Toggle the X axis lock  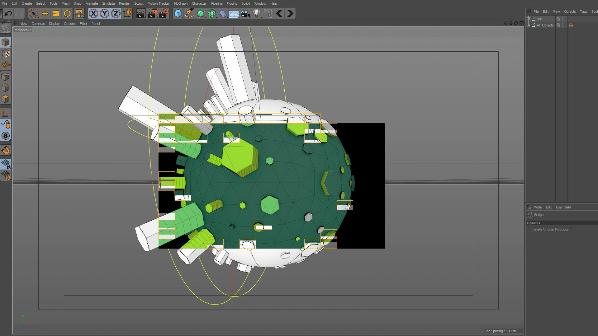pyautogui.click(x=93, y=13)
